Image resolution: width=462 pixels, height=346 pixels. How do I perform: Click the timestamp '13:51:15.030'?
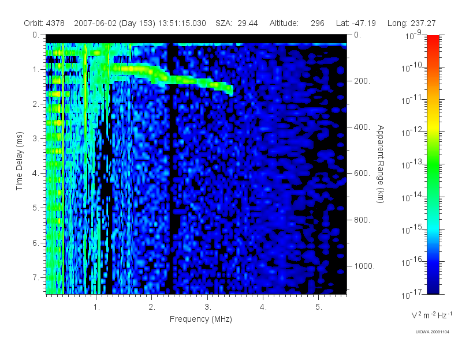[x=182, y=23]
